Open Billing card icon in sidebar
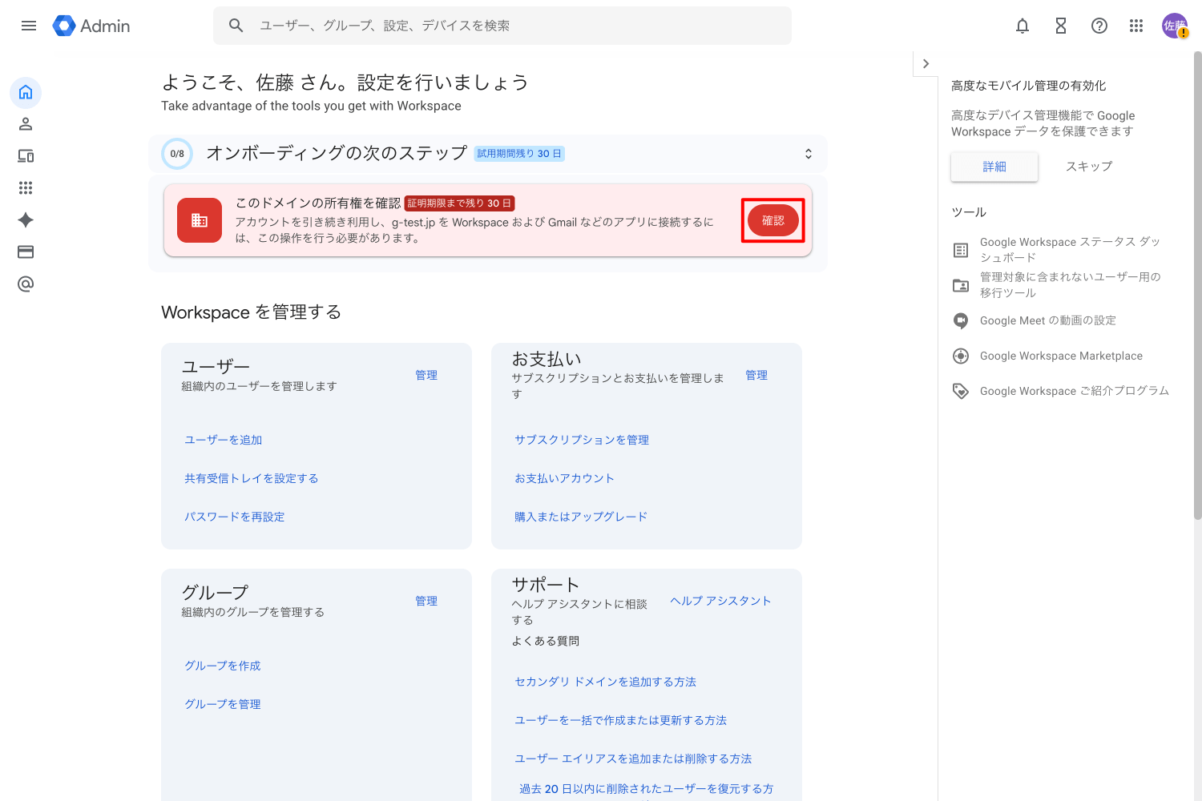The image size is (1202, 801). (x=26, y=252)
